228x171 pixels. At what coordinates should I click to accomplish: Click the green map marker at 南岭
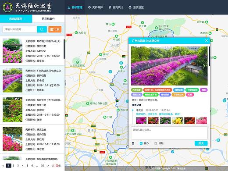[x=100, y=54]
